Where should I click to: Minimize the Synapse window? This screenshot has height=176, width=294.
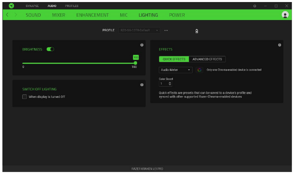point(265,6)
